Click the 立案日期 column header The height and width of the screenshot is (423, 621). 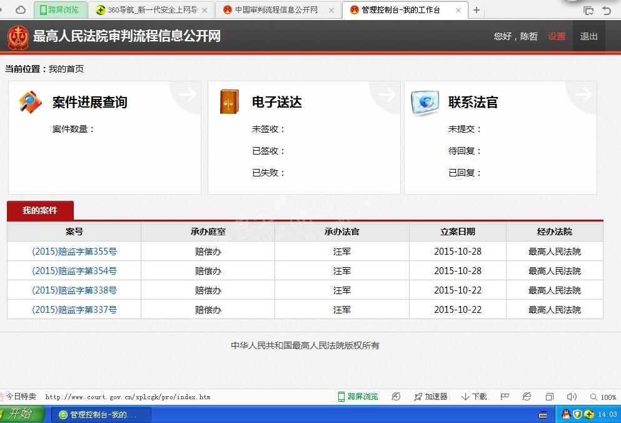point(458,232)
